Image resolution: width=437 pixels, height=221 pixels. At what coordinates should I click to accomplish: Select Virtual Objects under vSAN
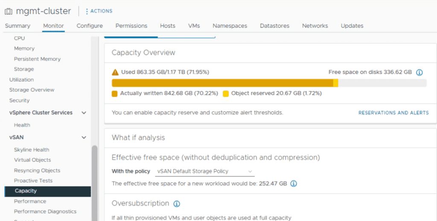(x=32, y=160)
